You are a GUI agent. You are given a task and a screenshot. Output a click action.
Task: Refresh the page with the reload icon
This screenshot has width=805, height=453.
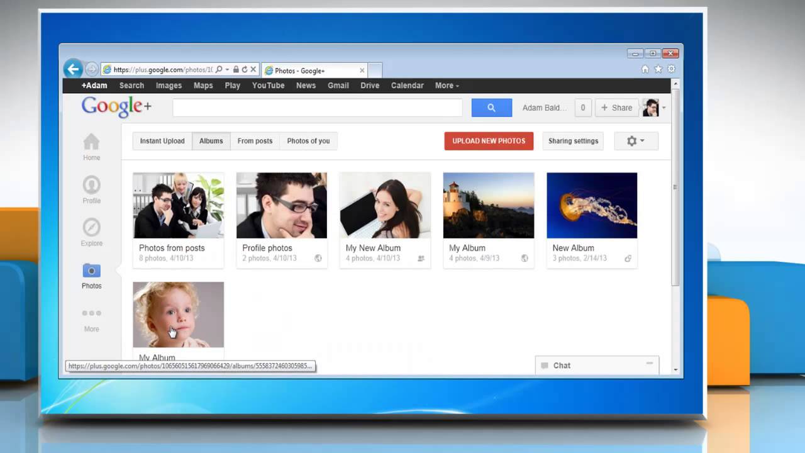tap(245, 70)
